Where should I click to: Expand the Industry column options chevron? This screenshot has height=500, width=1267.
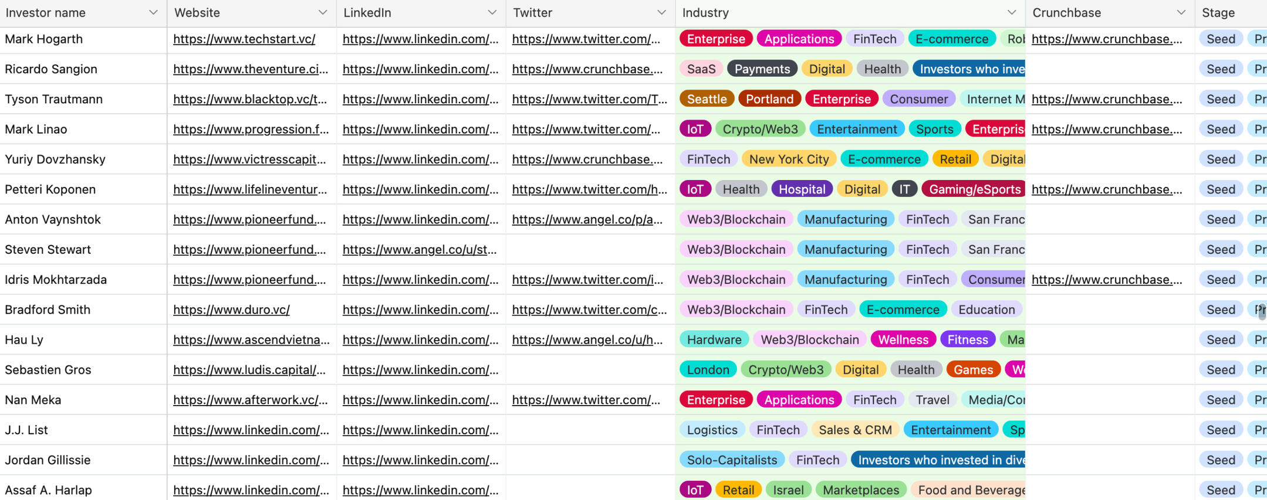click(x=1011, y=12)
